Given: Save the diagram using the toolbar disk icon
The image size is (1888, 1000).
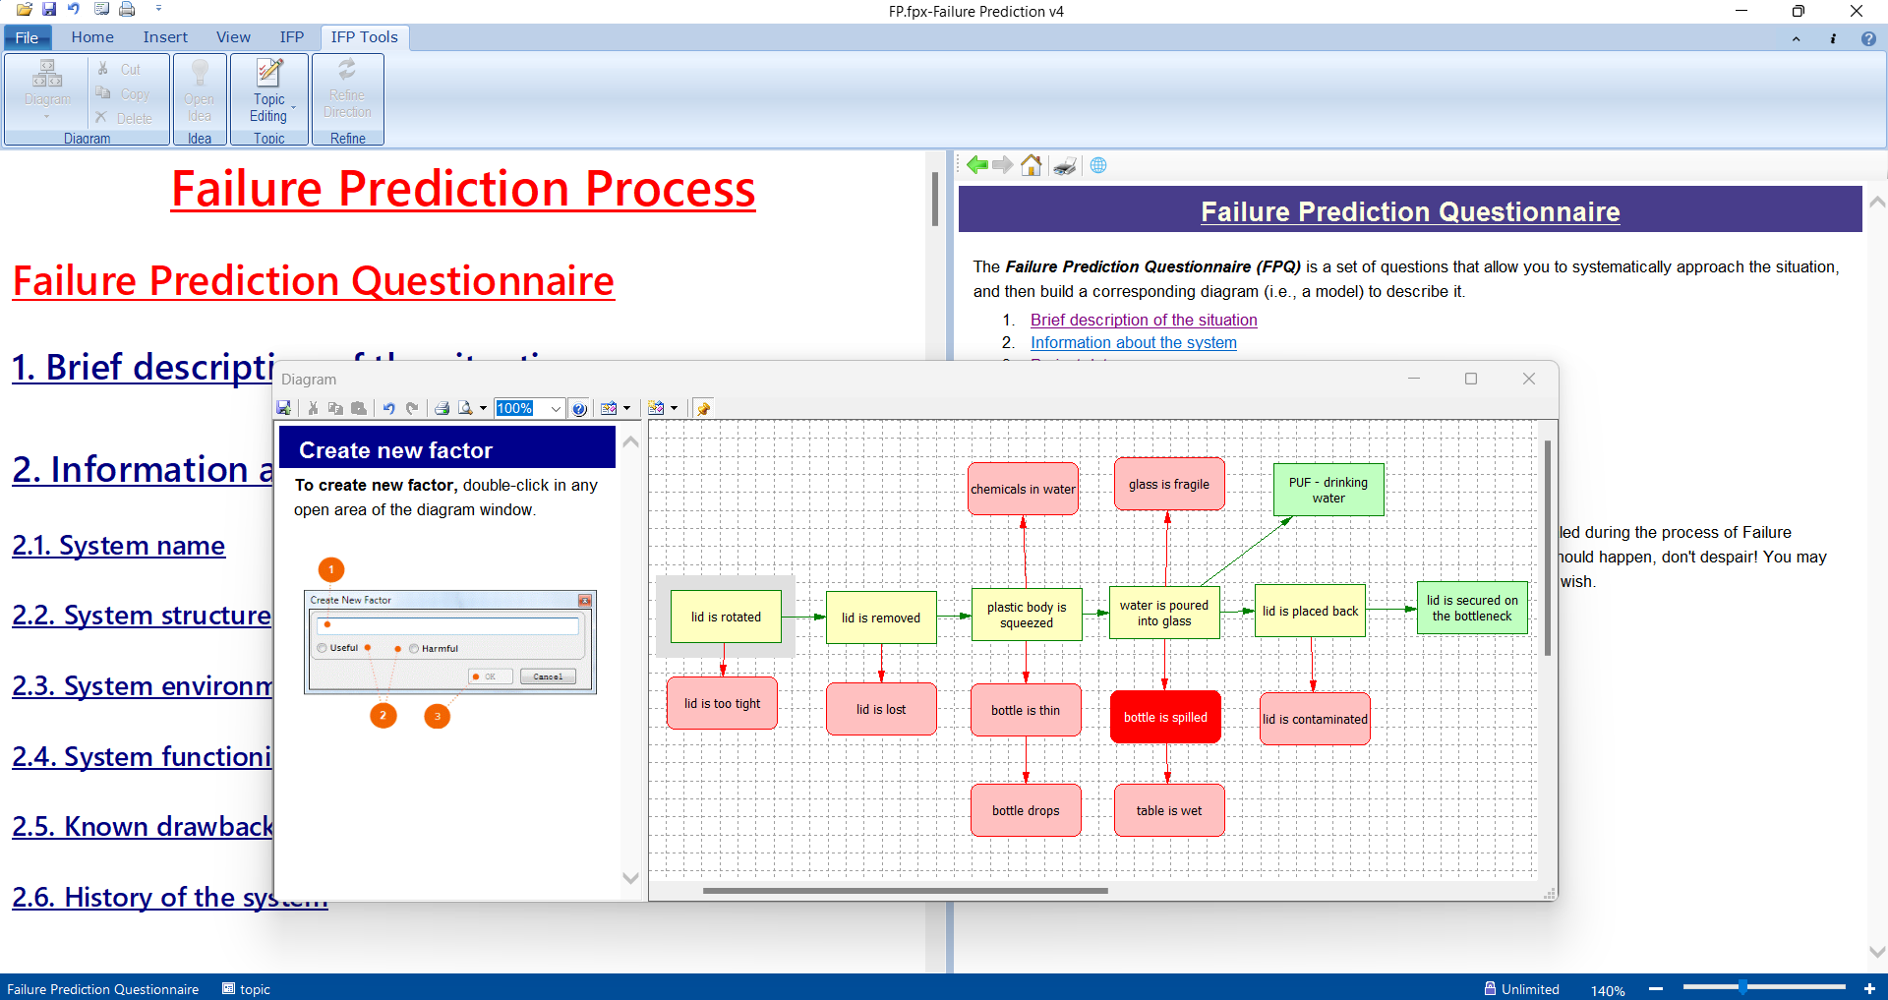Looking at the screenshot, I should pyautogui.click(x=284, y=408).
